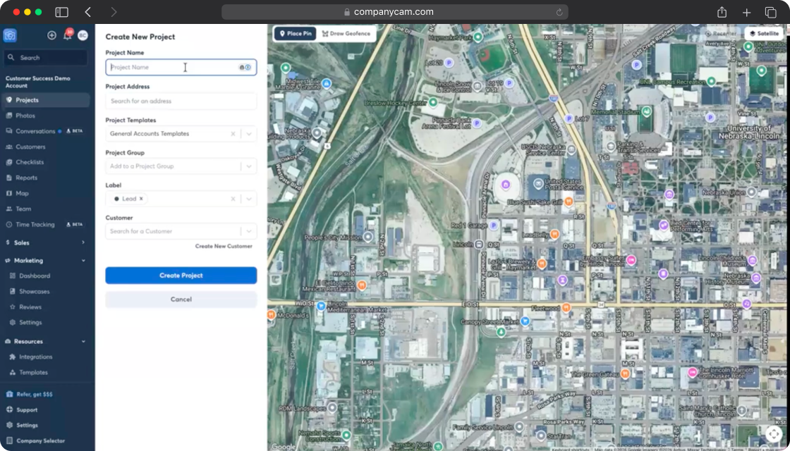Click the reload page icon in address bar
Screen dimensions: 790x451
pyautogui.click(x=559, y=12)
